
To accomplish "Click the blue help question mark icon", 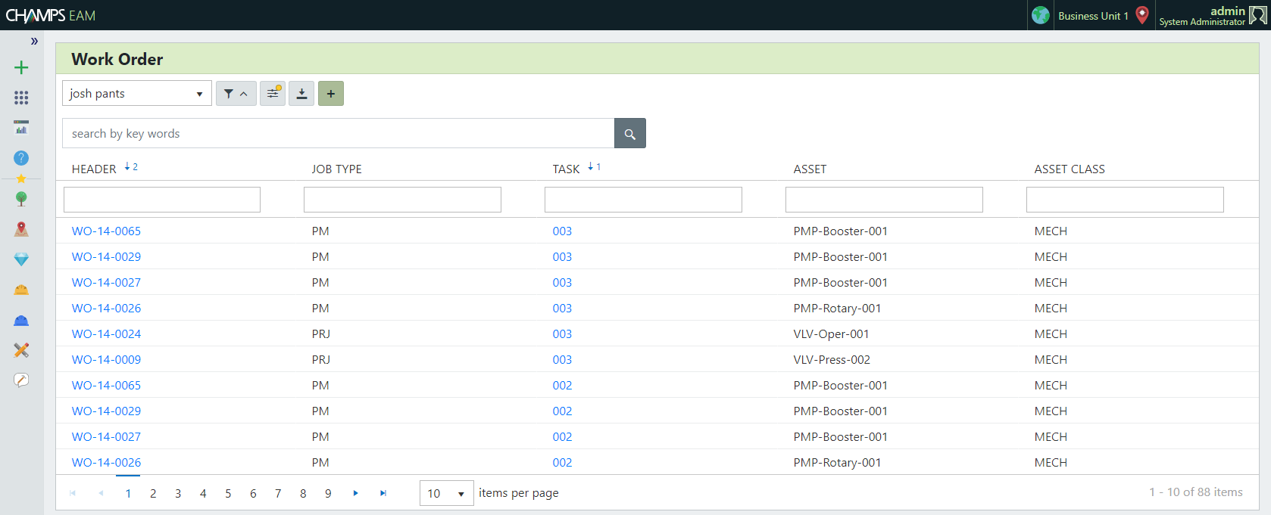I will [21, 157].
